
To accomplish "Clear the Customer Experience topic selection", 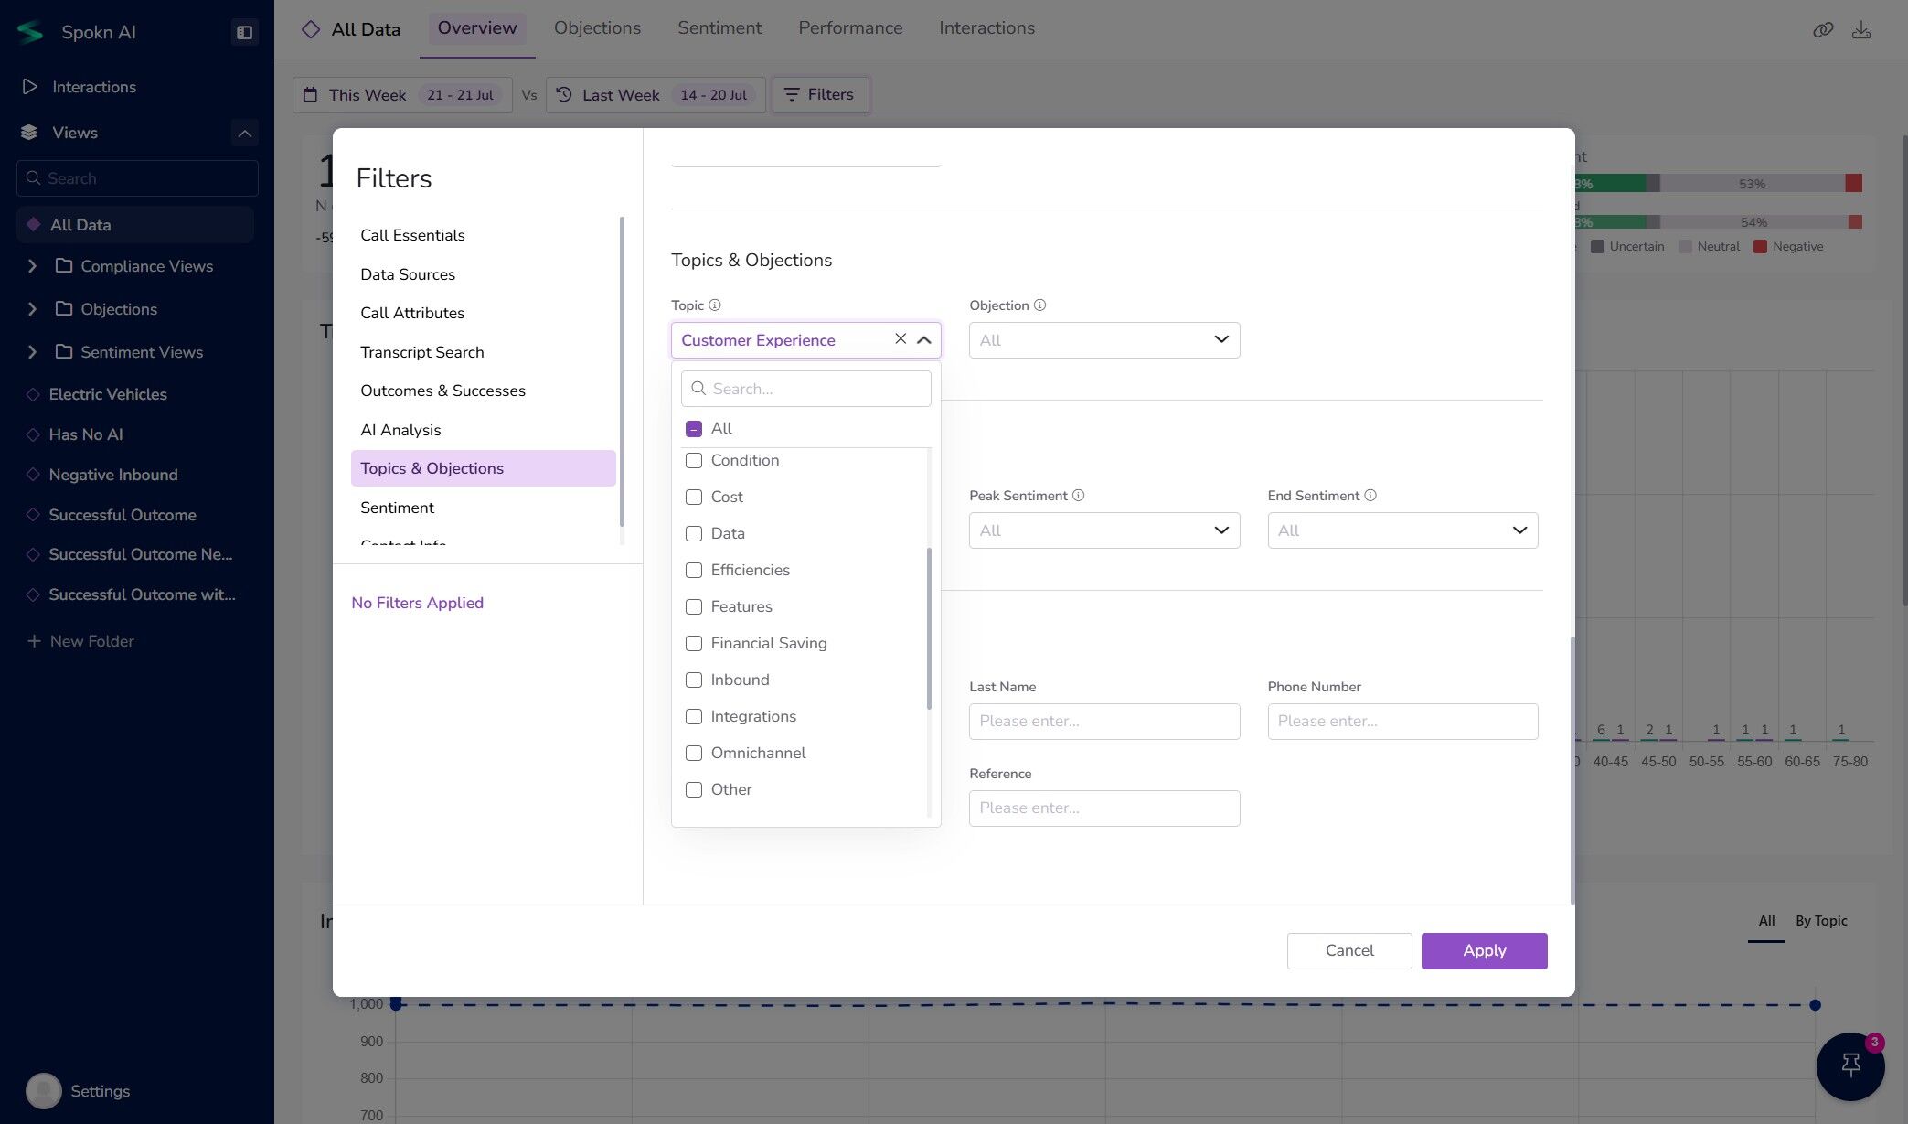I will (901, 339).
